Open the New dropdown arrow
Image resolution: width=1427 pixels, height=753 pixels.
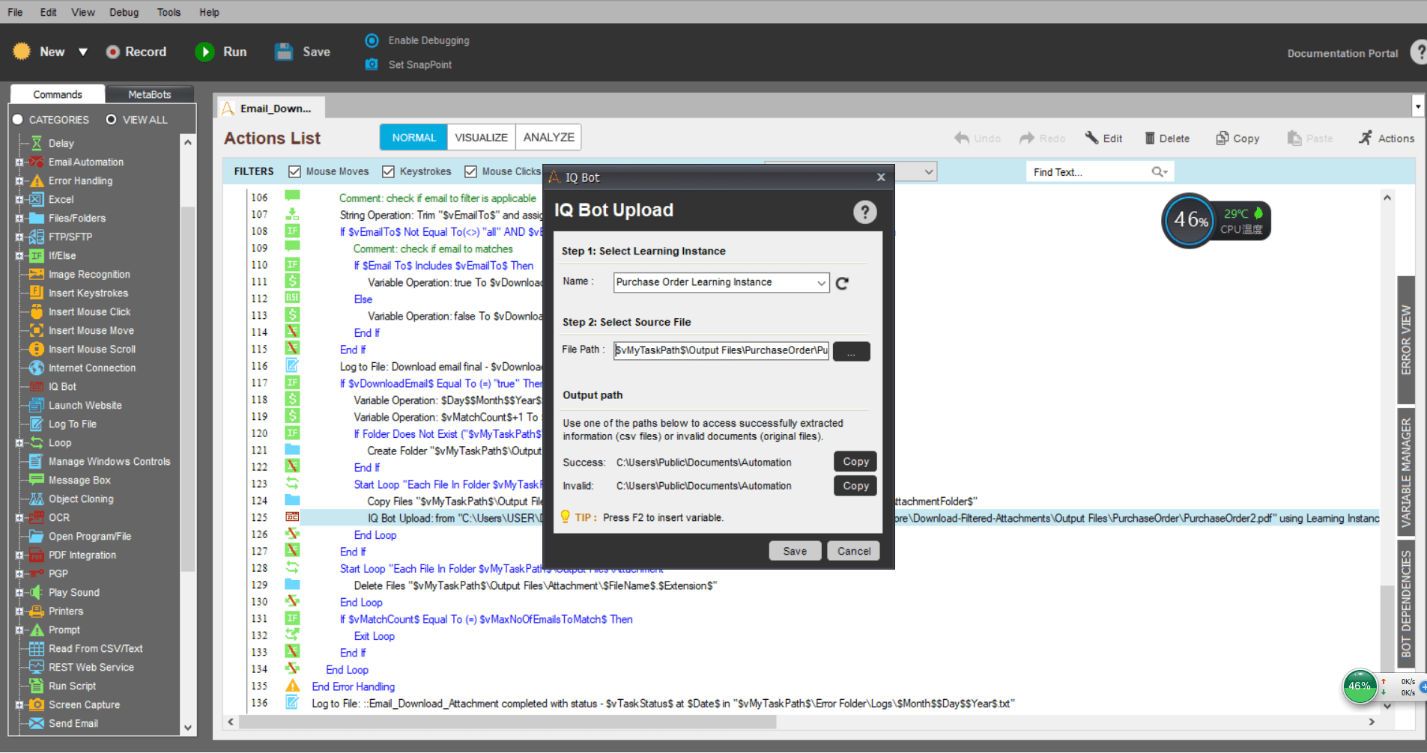pyautogui.click(x=83, y=52)
